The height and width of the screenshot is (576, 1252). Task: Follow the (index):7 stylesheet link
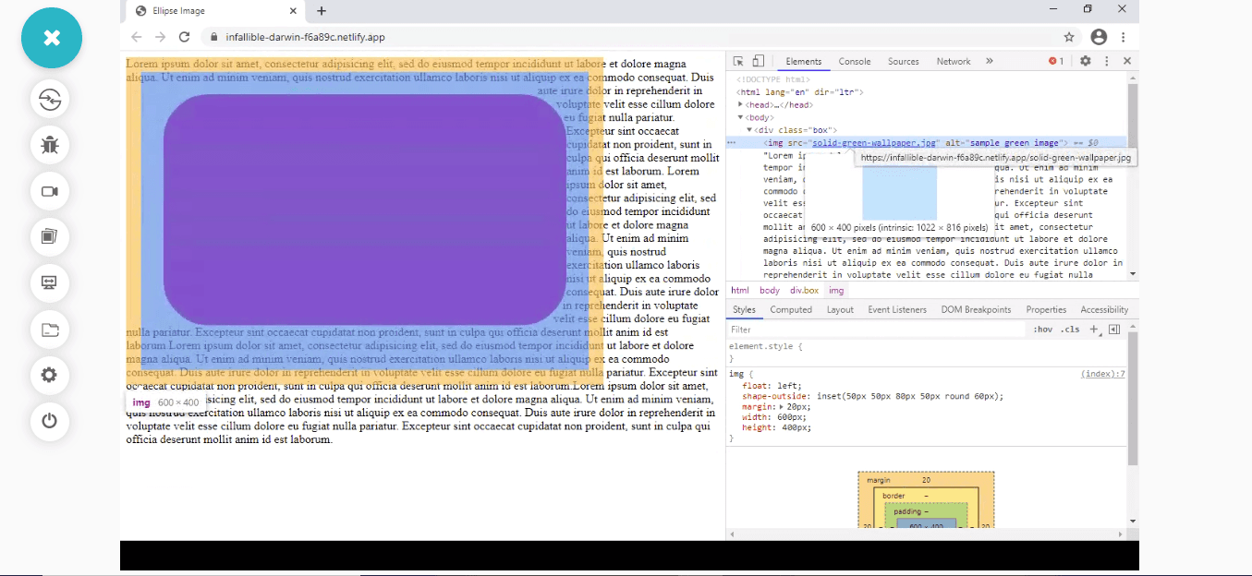click(1102, 374)
